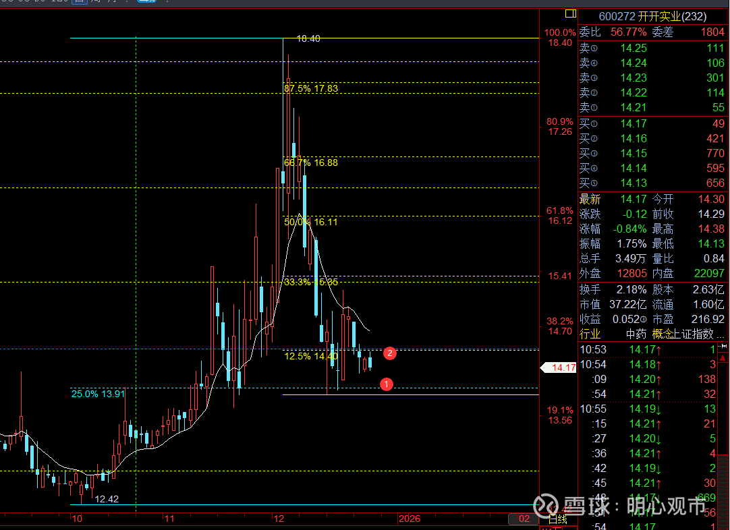Click the 委差 1804 value
Screen dimensions: 730x530
click(x=712, y=32)
